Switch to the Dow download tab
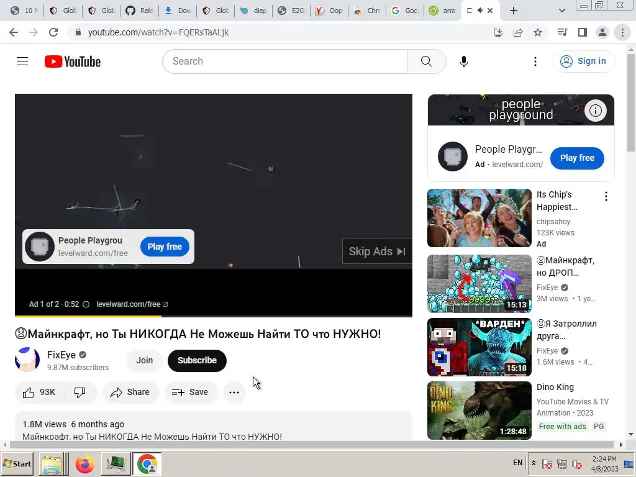This screenshot has width=636, height=477. coord(177,11)
